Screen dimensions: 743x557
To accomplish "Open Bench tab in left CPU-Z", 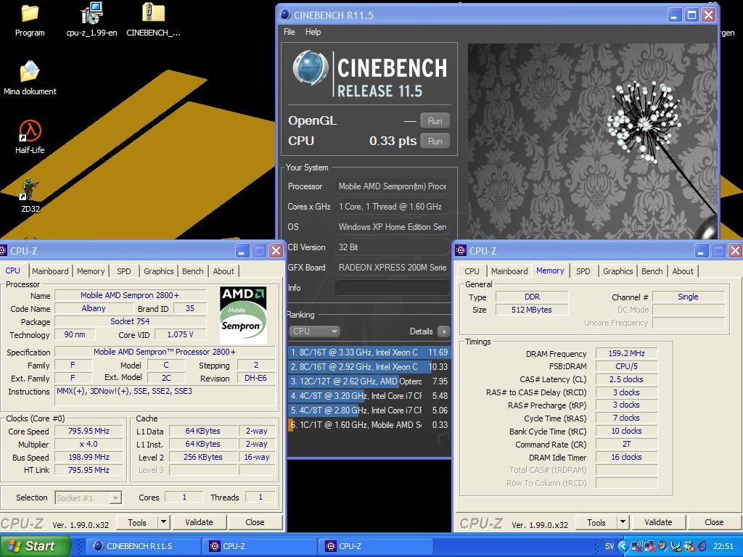I will point(193,271).
